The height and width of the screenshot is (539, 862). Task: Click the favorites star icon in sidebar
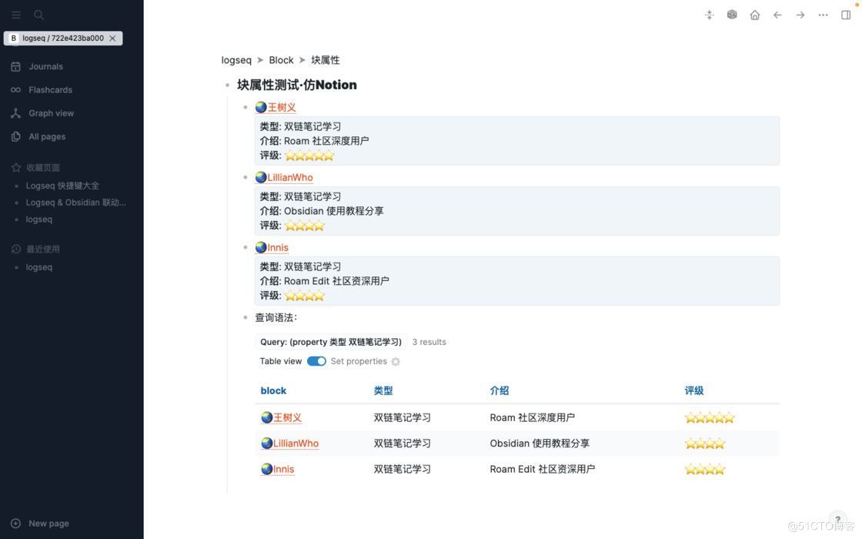[16, 167]
